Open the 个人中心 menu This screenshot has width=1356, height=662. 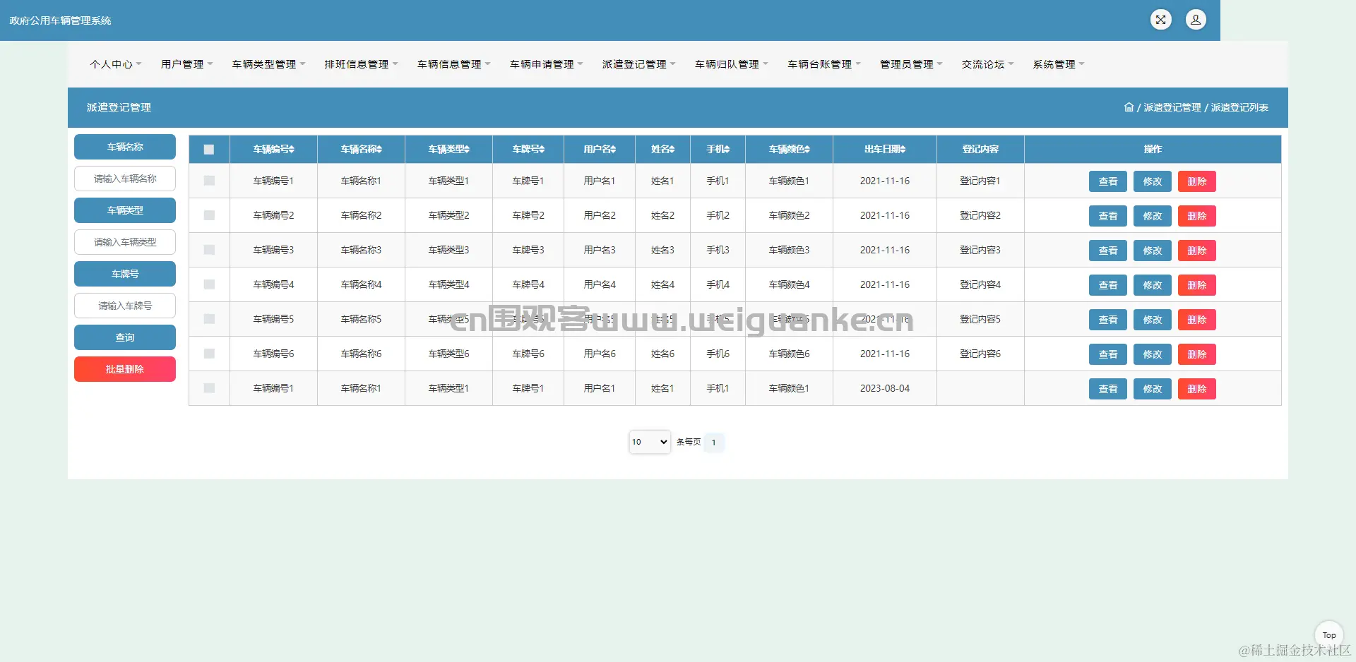pos(116,64)
